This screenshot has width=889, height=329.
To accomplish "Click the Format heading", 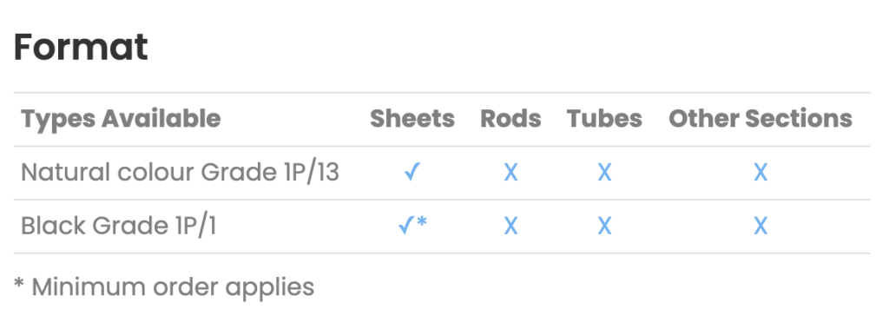I will (x=81, y=47).
